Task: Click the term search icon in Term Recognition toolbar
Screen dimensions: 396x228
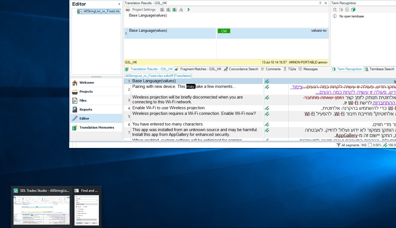Action: point(335,10)
